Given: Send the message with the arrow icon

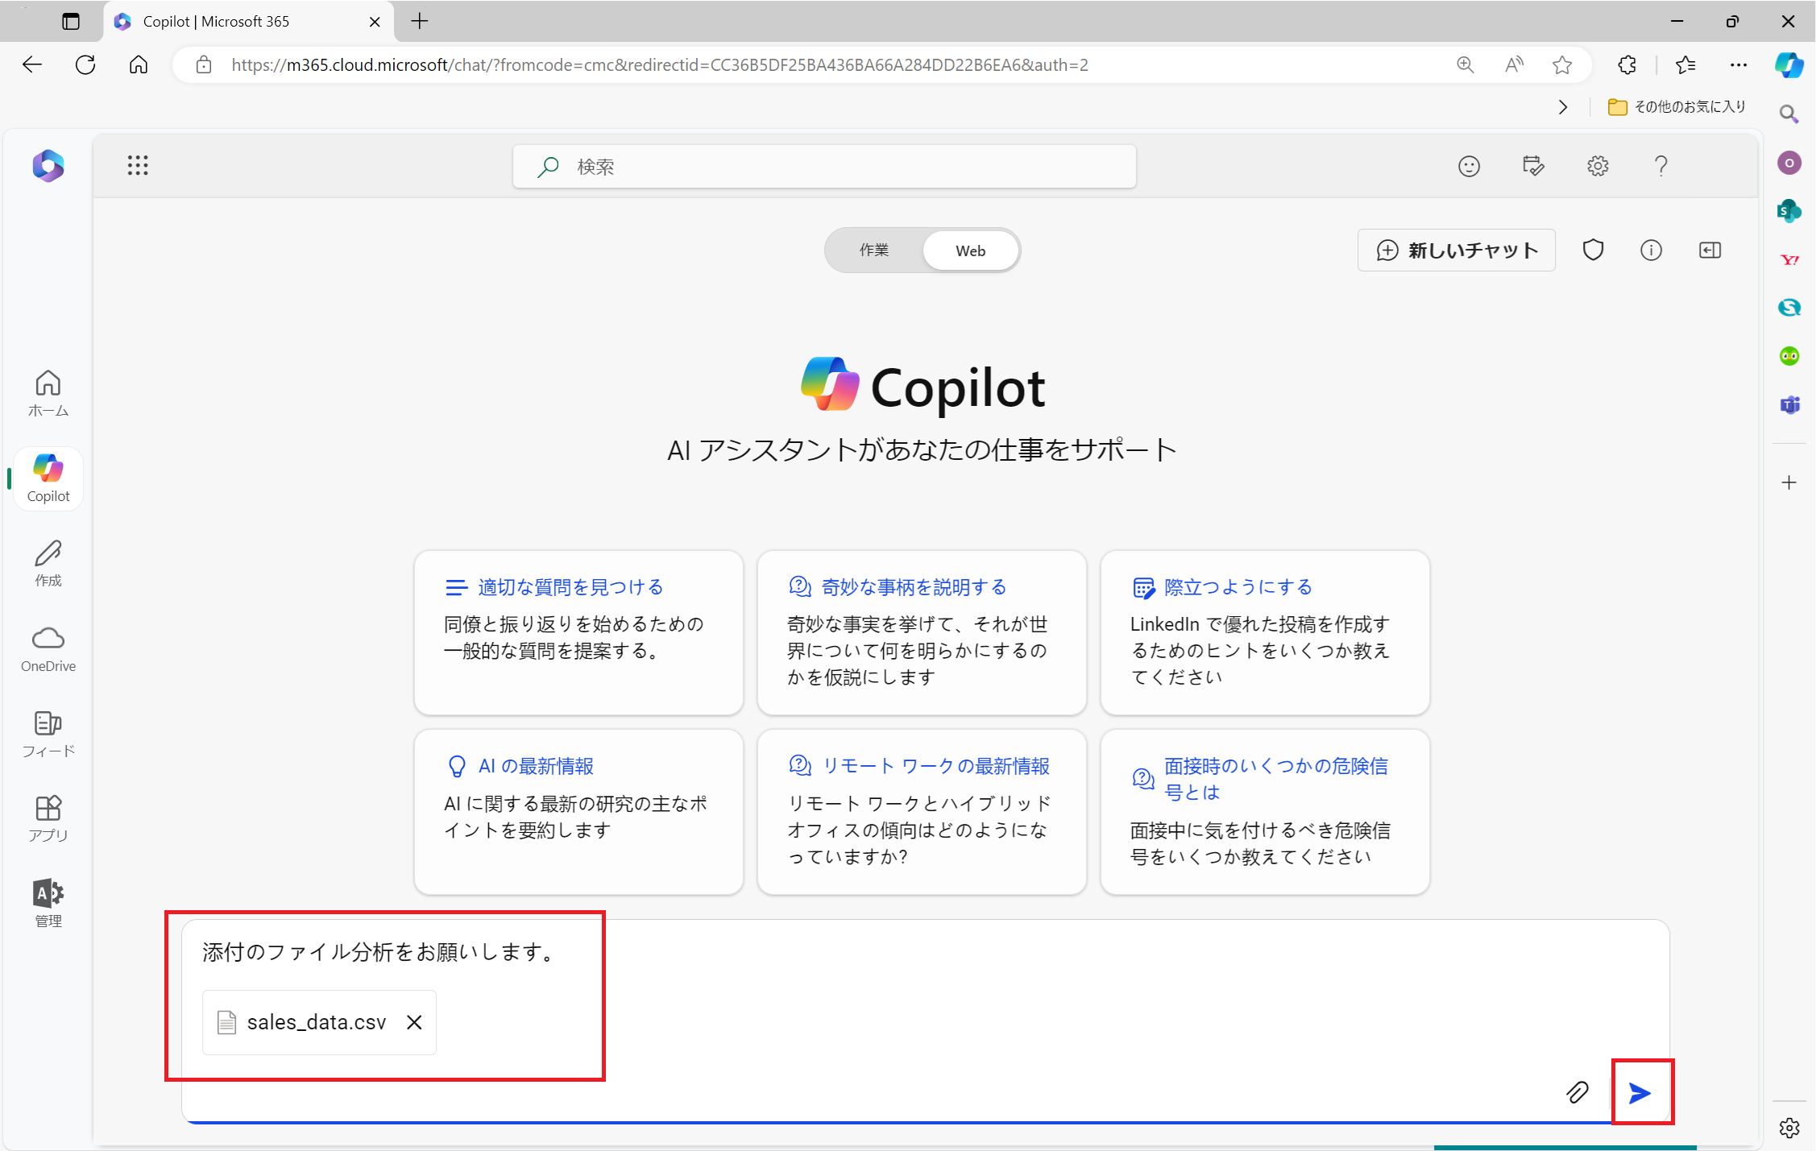Looking at the screenshot, I should pyautogui.click(x=1640, y=1092).
